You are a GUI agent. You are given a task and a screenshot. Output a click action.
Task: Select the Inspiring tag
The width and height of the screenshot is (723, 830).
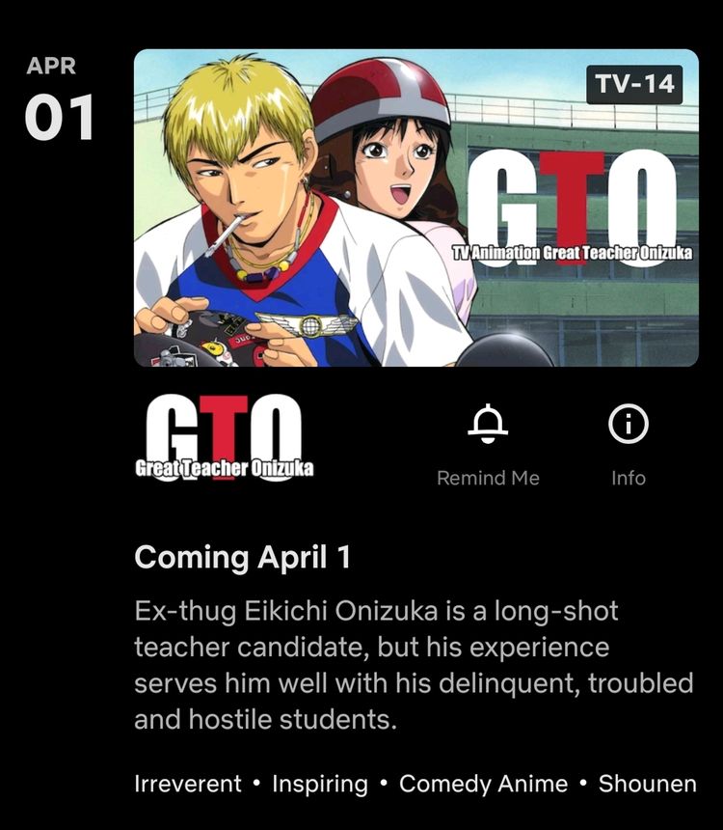320,784
